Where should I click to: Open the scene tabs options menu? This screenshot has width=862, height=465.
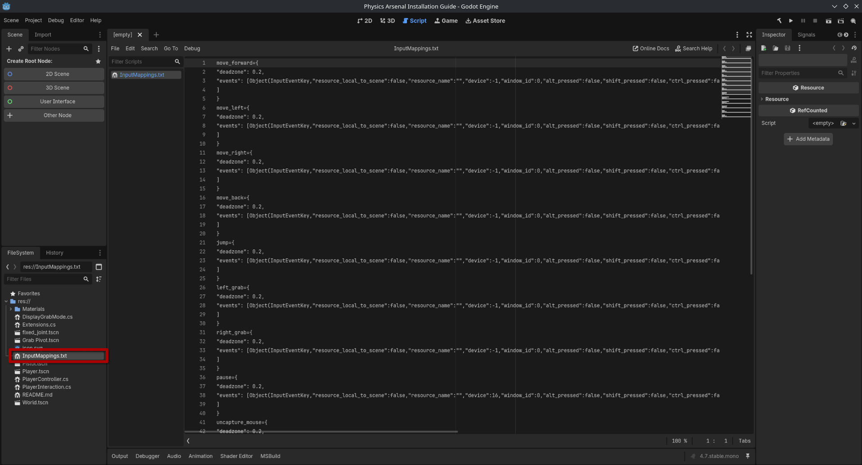tap(737, 35)
